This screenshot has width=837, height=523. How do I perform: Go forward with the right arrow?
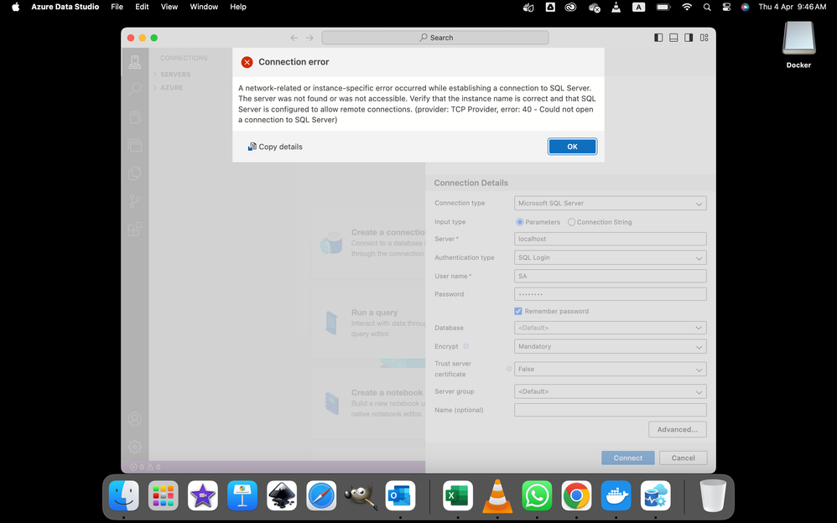309,38
